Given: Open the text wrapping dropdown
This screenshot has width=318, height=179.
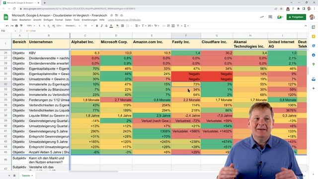Looking at the screenshot, I should (150, 26).
